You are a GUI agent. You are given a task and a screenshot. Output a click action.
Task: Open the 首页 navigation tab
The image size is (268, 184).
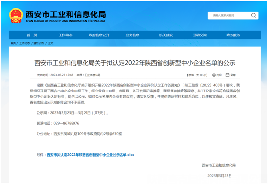pos(32,35)
